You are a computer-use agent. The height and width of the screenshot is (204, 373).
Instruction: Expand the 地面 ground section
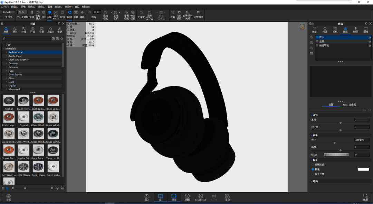click(x=311, y=182)
